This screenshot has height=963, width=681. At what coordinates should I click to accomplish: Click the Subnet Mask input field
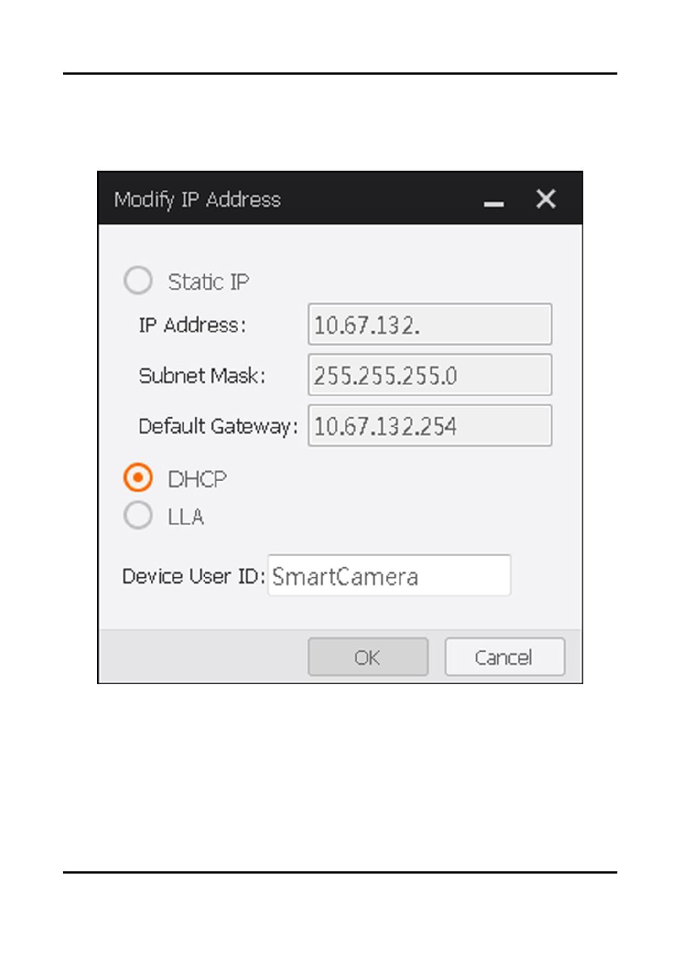coord(430,375)
